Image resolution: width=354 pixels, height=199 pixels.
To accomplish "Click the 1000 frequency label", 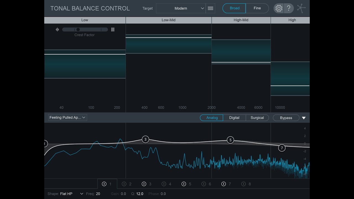I will tap(182, 108).
